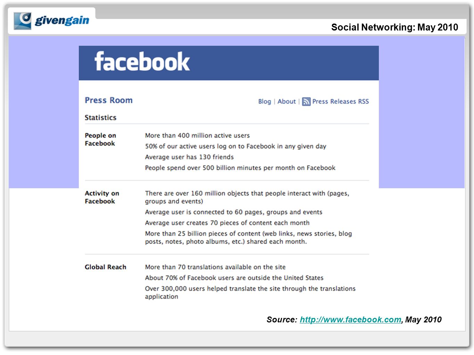Click 'connected to 60 pages, groups and events'
Image resolution: width=474 pixels, height=355 pixels.
[x=234, y=212]
